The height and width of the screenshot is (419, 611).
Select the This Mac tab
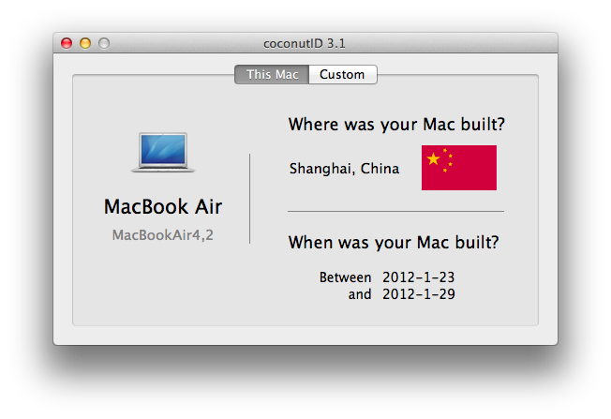[272, 74]
